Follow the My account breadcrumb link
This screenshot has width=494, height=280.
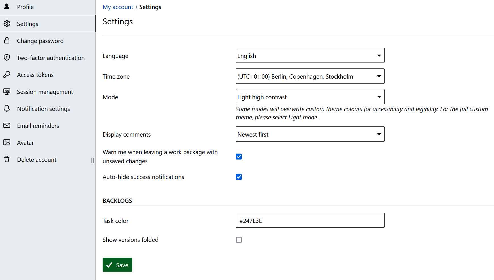pos(118,7)
